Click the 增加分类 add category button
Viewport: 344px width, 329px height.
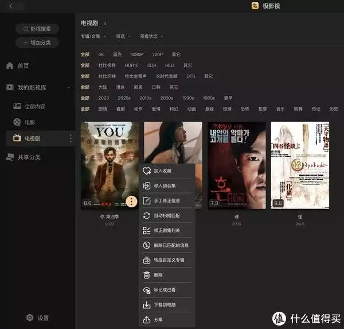coord(37,42)
